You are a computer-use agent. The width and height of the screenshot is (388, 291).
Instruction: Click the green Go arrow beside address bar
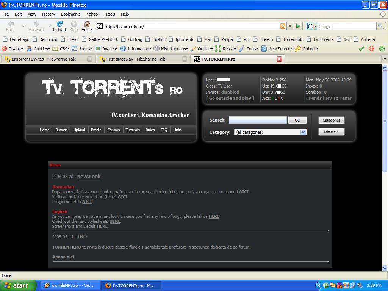pos(299,26)
